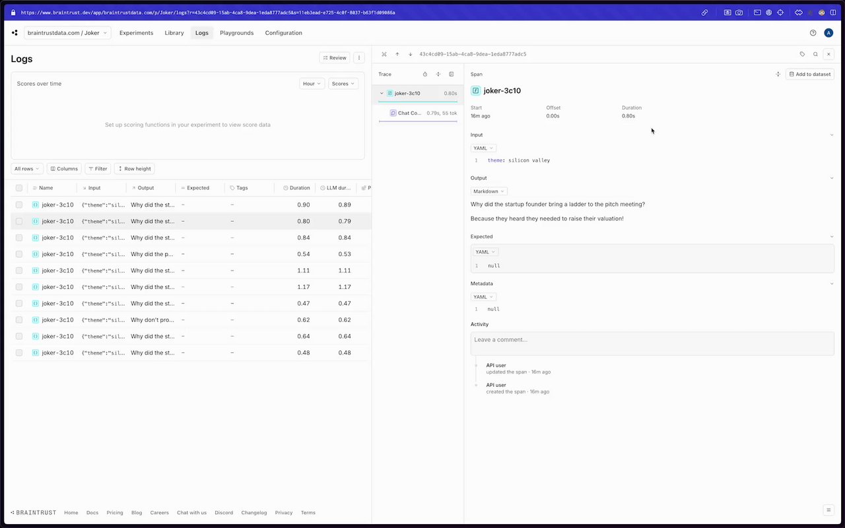Click the browser crosshair target icon

(780, 13)
